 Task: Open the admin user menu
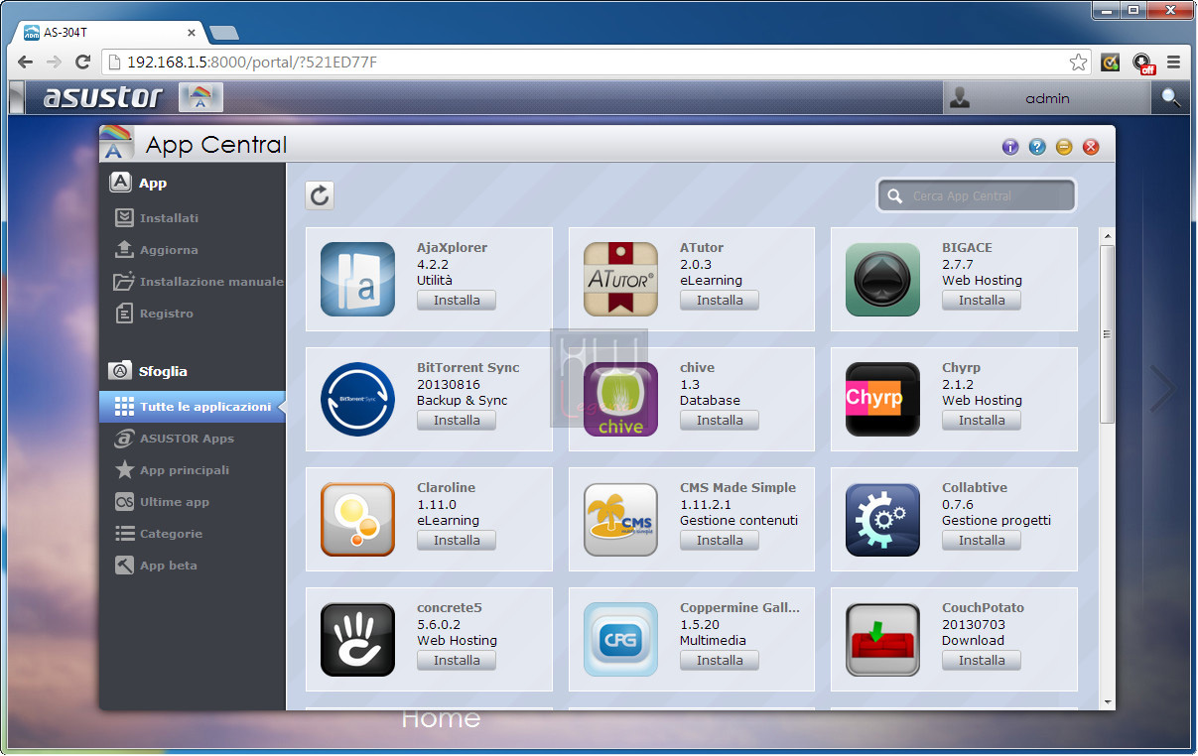point(1046,98)
